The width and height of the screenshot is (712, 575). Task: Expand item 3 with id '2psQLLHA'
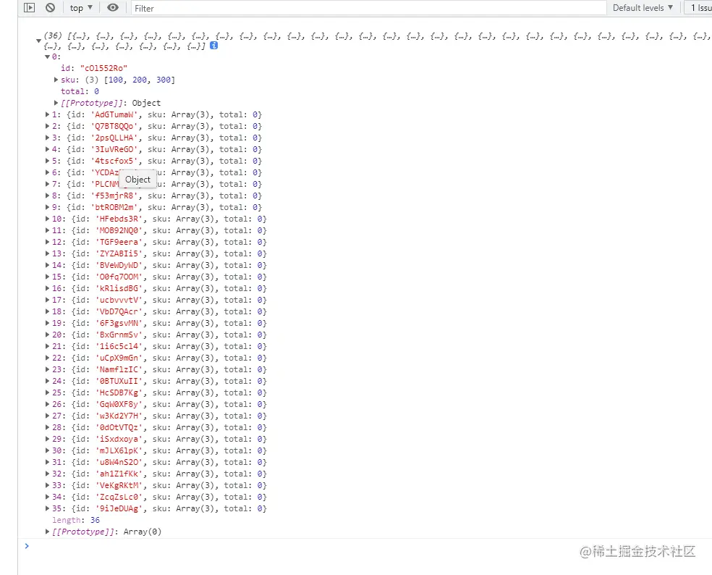(x=47, y=138)
